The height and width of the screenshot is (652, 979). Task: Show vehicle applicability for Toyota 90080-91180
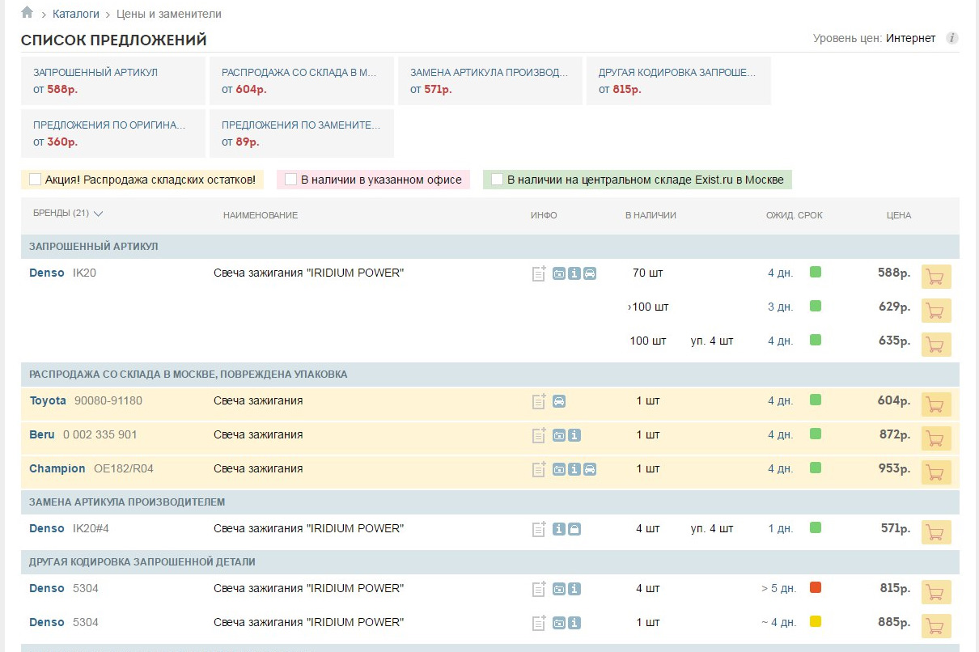pos(559,401)
